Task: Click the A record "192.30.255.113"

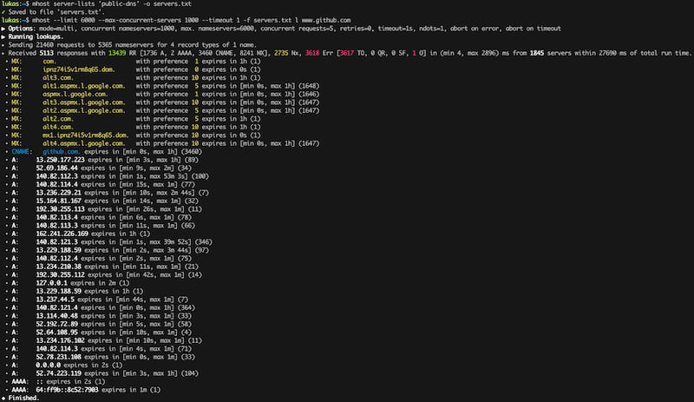Action: [60, 208]
